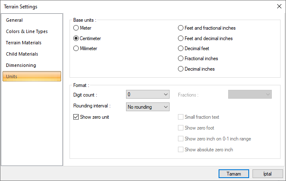
Task: Select Fractional inches radio button
Action: tap(181, 59)
